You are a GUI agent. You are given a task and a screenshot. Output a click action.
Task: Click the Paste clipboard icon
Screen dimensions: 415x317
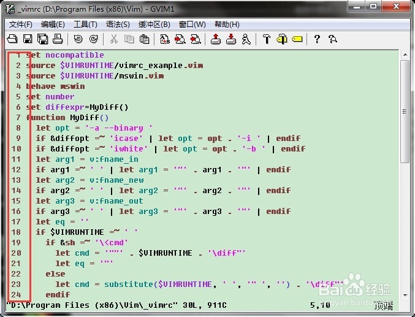click(x=144, y=39)
